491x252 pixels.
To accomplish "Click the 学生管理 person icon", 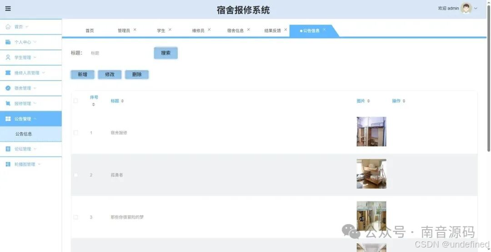I will coord(8,57).
